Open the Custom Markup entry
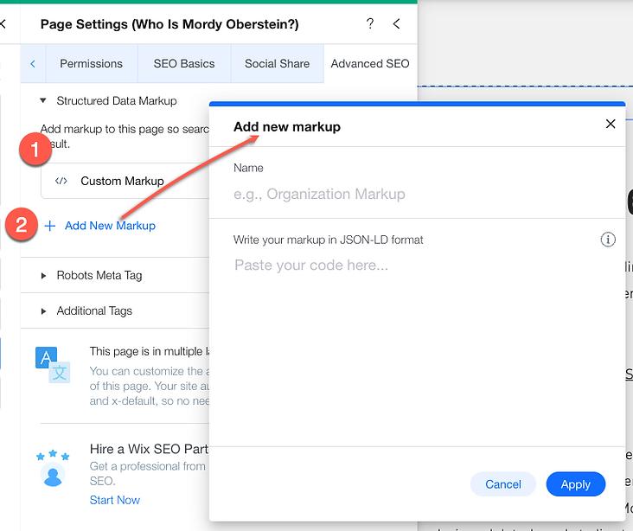Image resolution: width=633 pixels, height=531 pixels. point(125,181)
